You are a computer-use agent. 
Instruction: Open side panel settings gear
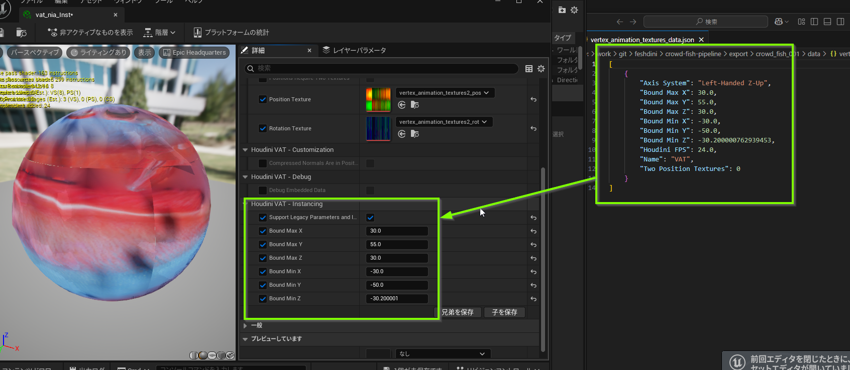[x=574, y=10]
